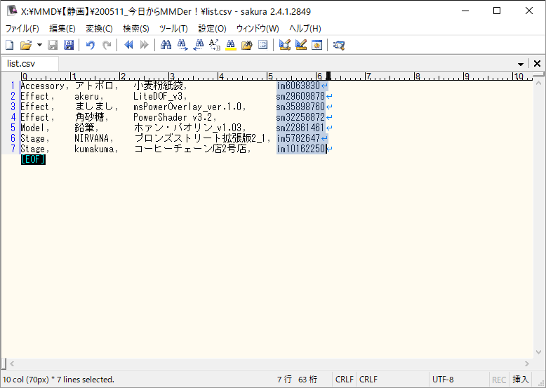
Task: Toggle the 挿入 insert mode indicator
Action: tap(521, 380)
